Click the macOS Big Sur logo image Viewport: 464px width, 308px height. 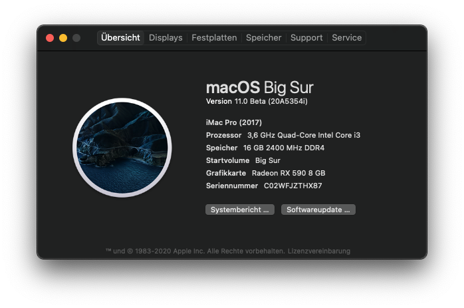122,148
